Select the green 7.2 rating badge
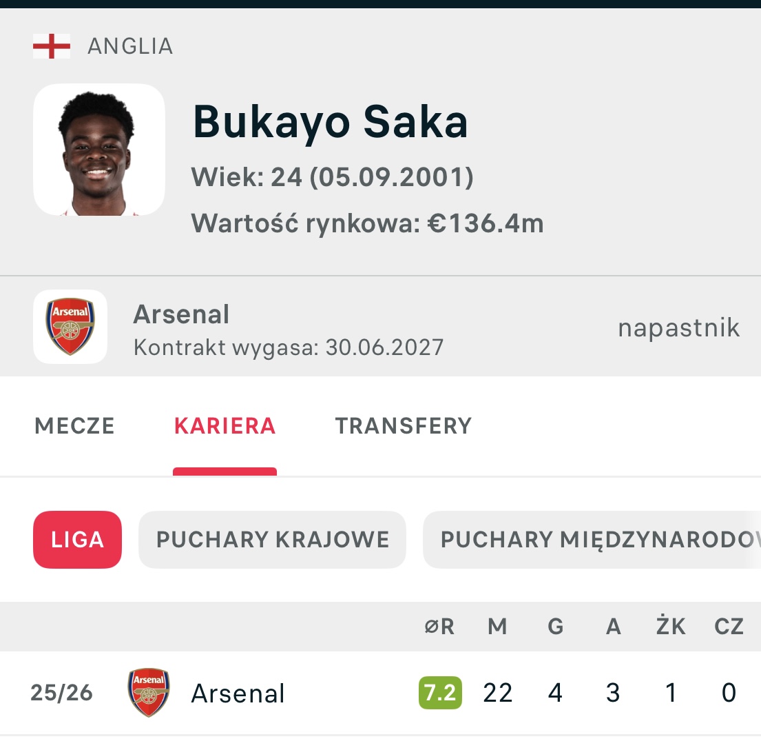This screenshot has height=750, width=761. [440, 693]
